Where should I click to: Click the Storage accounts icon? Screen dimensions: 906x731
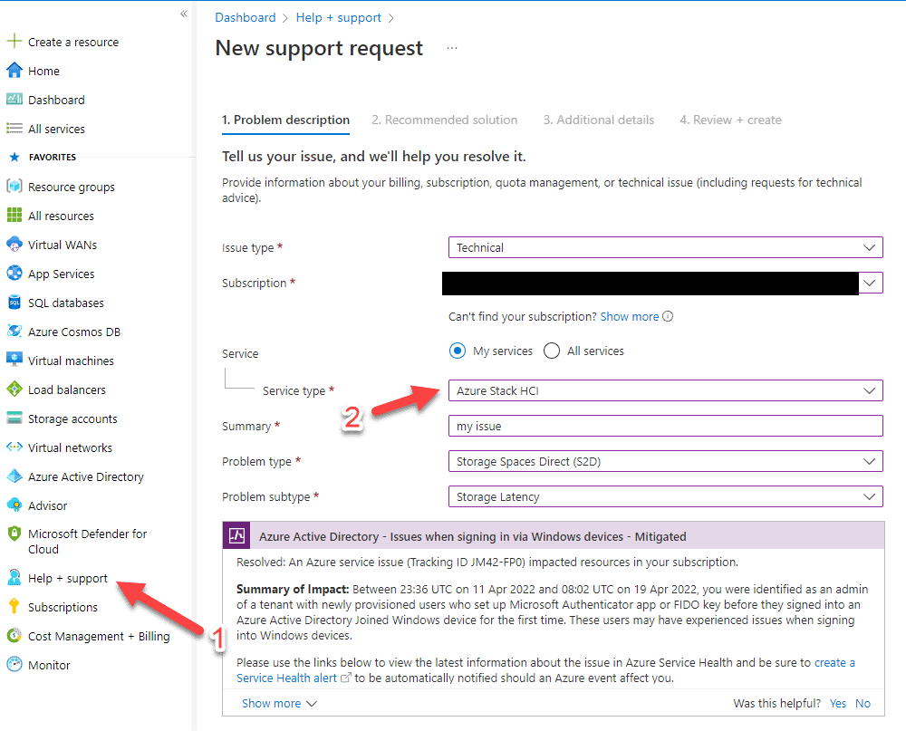[x=14, y=418]
